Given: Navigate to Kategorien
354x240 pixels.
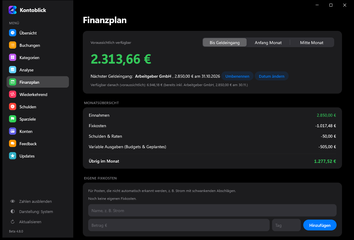Looking at the screenshot, I should click(x=38, y=57).
